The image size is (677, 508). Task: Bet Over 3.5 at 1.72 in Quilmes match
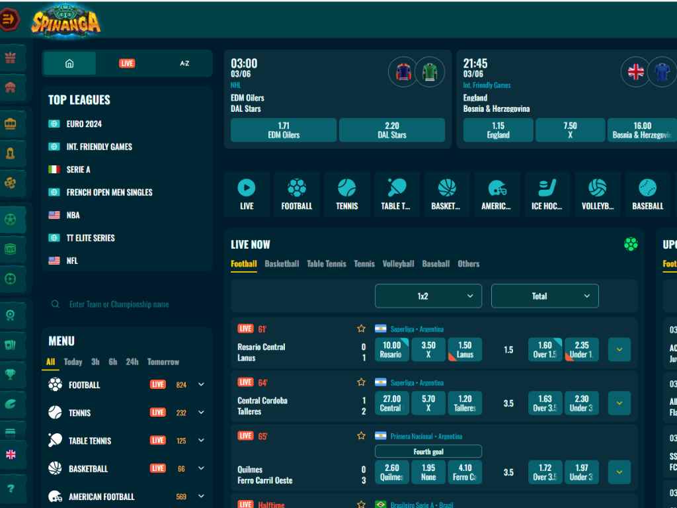545,472
